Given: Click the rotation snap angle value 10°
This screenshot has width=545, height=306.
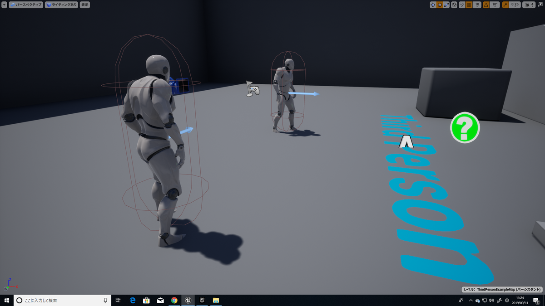Looking at the screenshot, I should click(495, 4).
